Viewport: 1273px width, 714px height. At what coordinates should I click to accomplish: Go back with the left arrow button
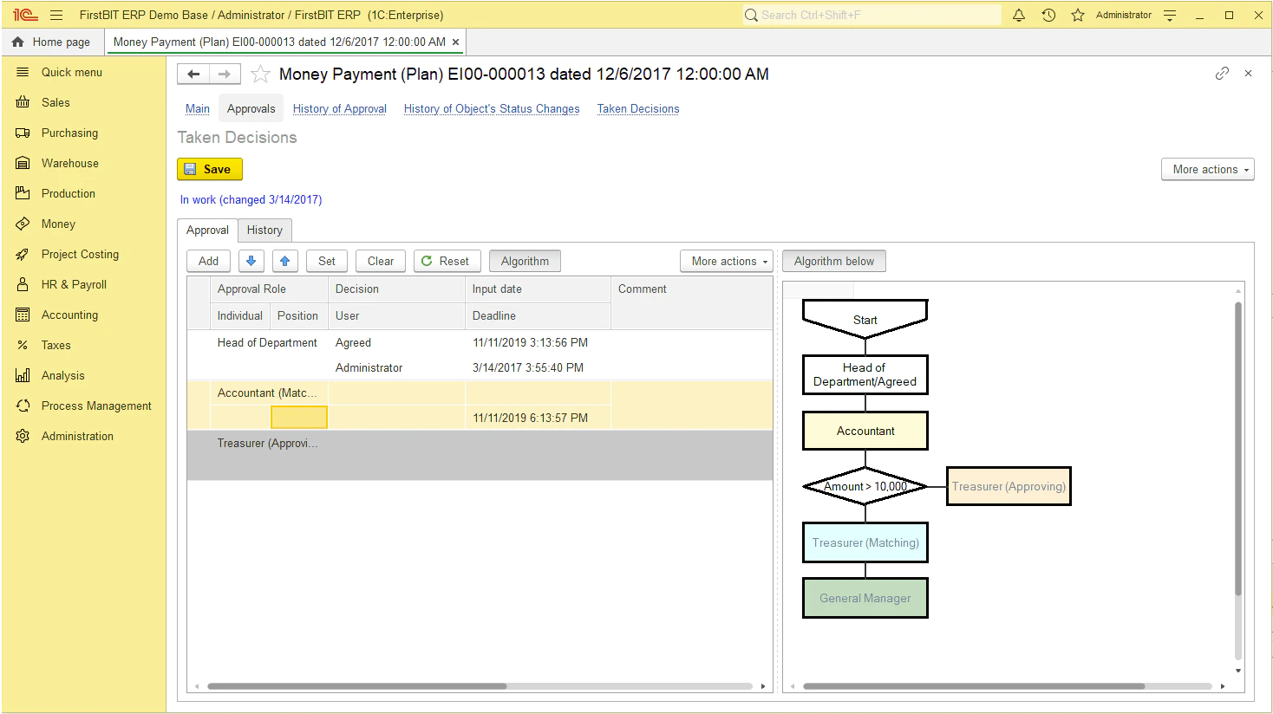pos(193,75)
